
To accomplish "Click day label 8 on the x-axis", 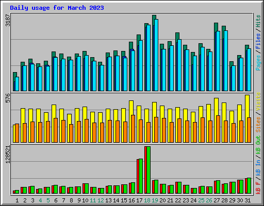I will tap(71, 200).
